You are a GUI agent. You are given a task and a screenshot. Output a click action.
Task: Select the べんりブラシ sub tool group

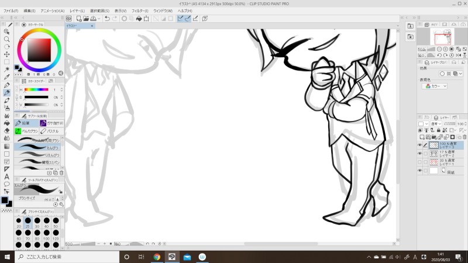pos(26,131)
